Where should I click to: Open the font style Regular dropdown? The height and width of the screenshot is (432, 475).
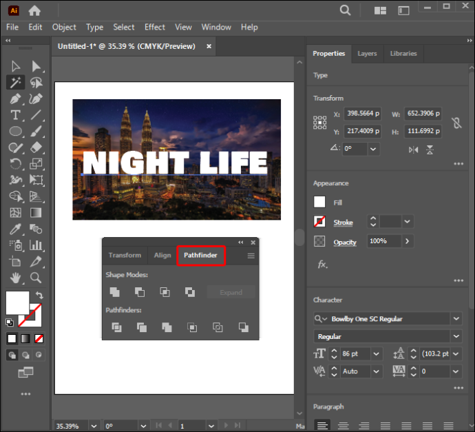tap(456, 336)
